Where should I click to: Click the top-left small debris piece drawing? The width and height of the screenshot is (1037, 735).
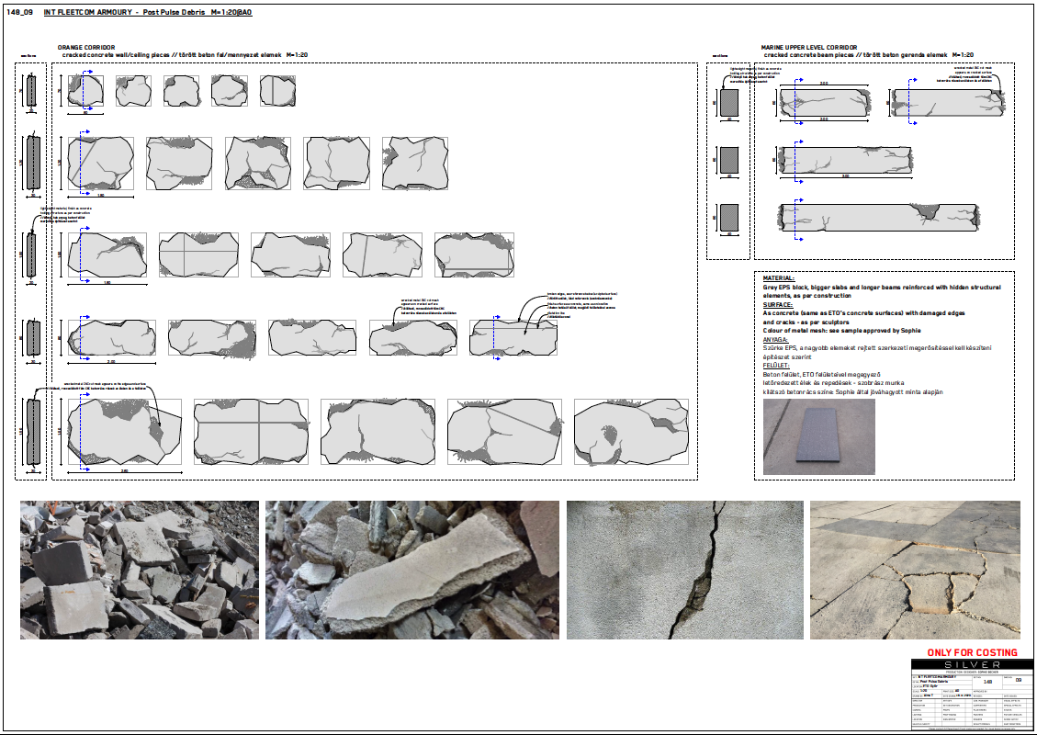(x=87, y=92)
